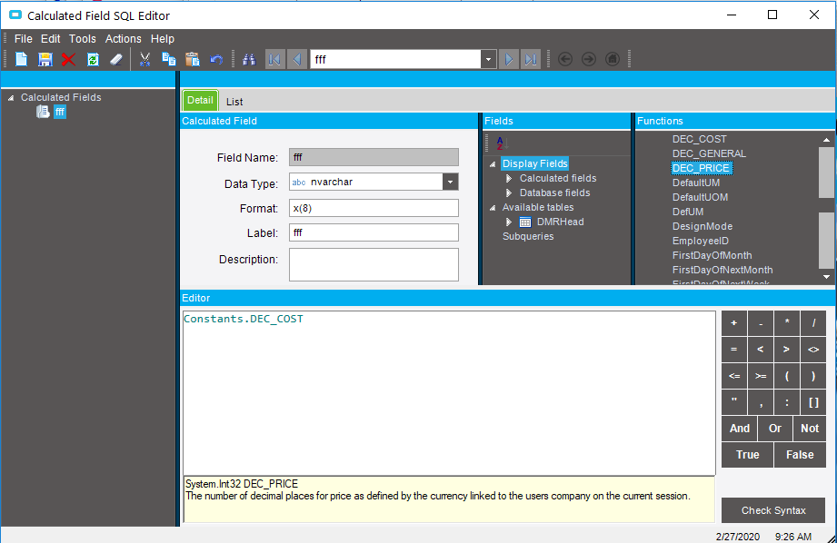837x543 pixels.
Task: Insert the not-equal <> operator
Action: coord(813,350)
